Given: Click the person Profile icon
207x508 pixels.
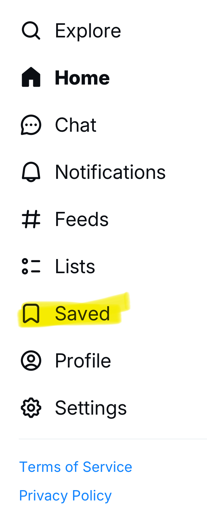Looking at the screenshot, I should [31, 361].
